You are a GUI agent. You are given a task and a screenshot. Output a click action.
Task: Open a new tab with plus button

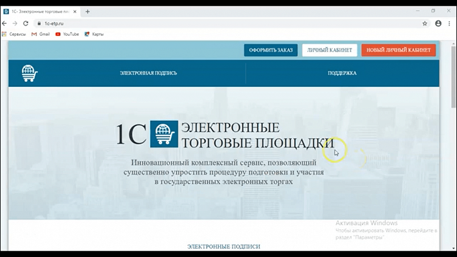coord(88,11)
